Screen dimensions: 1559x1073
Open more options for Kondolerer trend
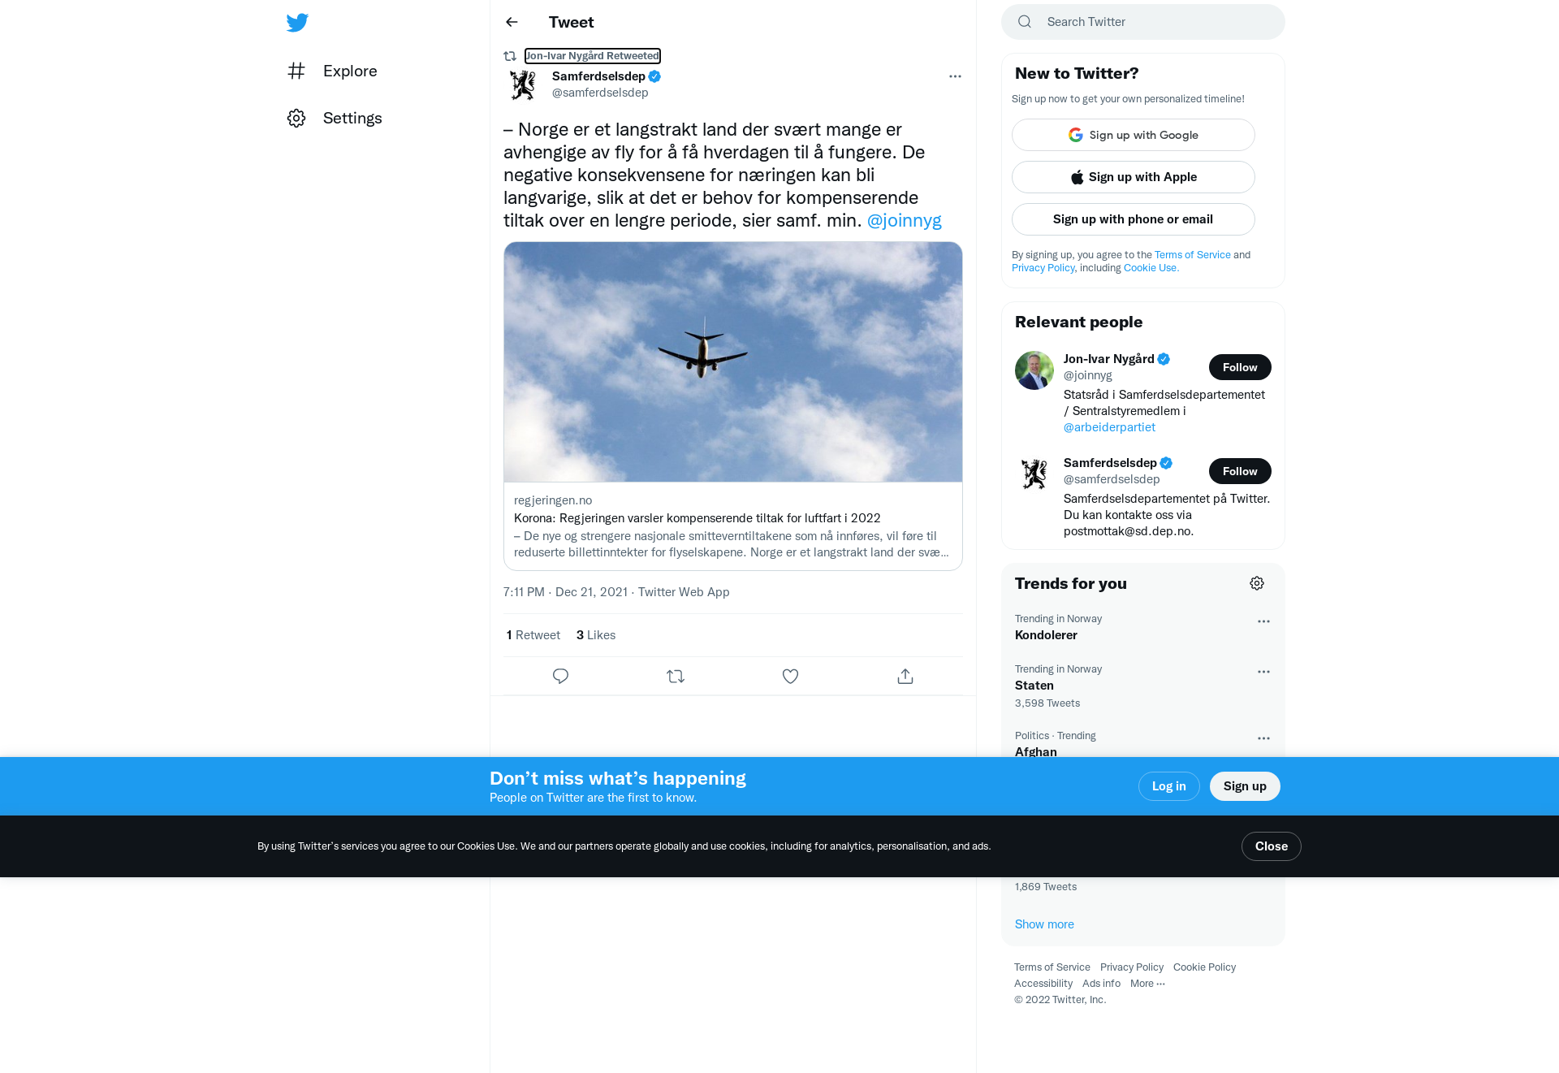[x=1263, y=621]
